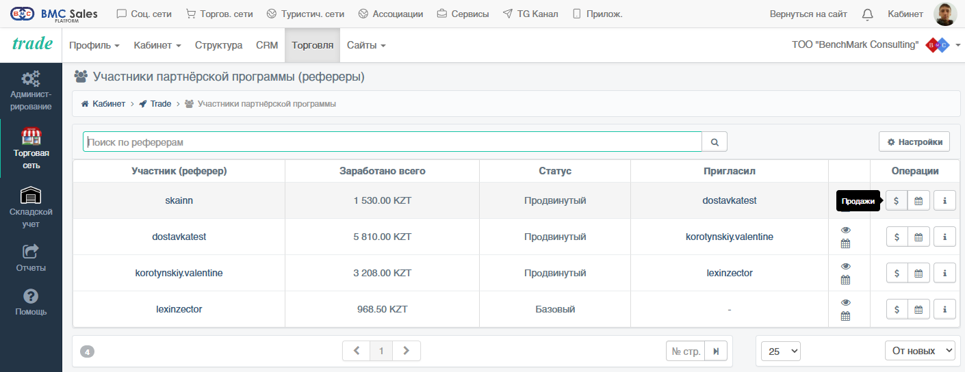The height and width of the screenshot is (372, 965).
Task: Show info for korotynskiy.valentine
Action: click(x=944, y=273)
